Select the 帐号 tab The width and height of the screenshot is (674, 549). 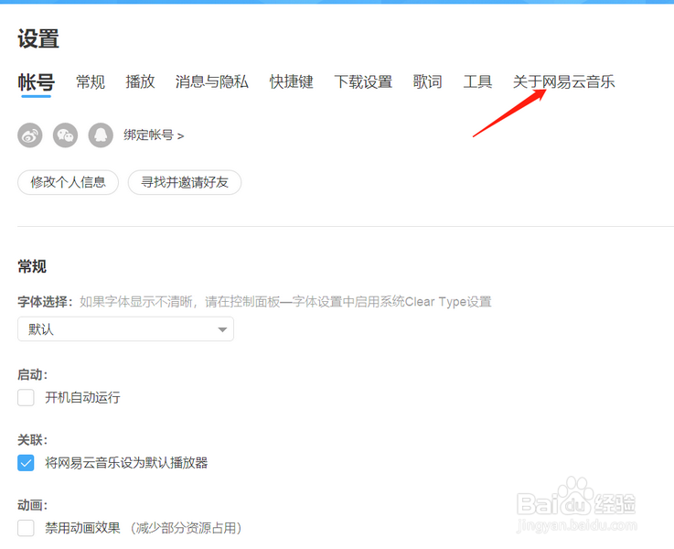(36, 82)
